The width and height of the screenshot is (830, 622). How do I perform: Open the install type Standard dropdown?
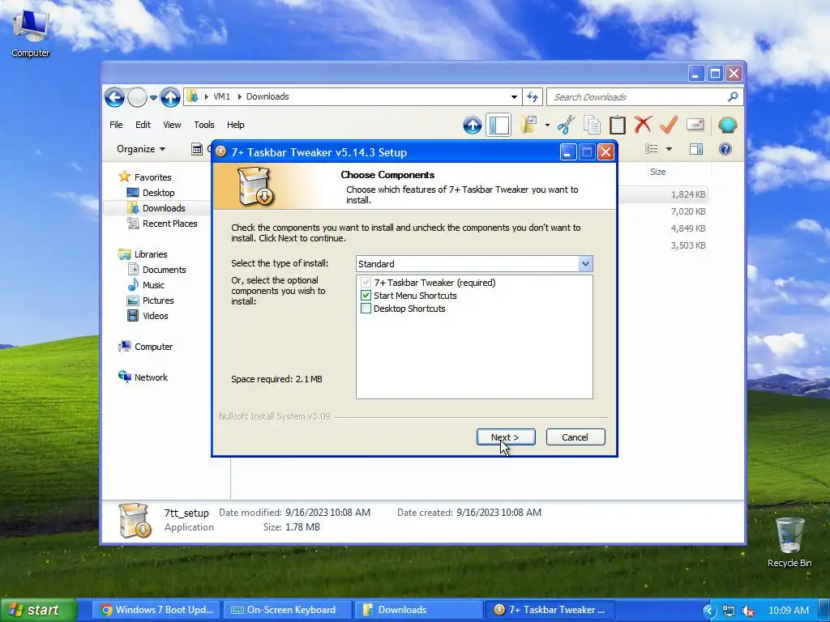[585, 263]
